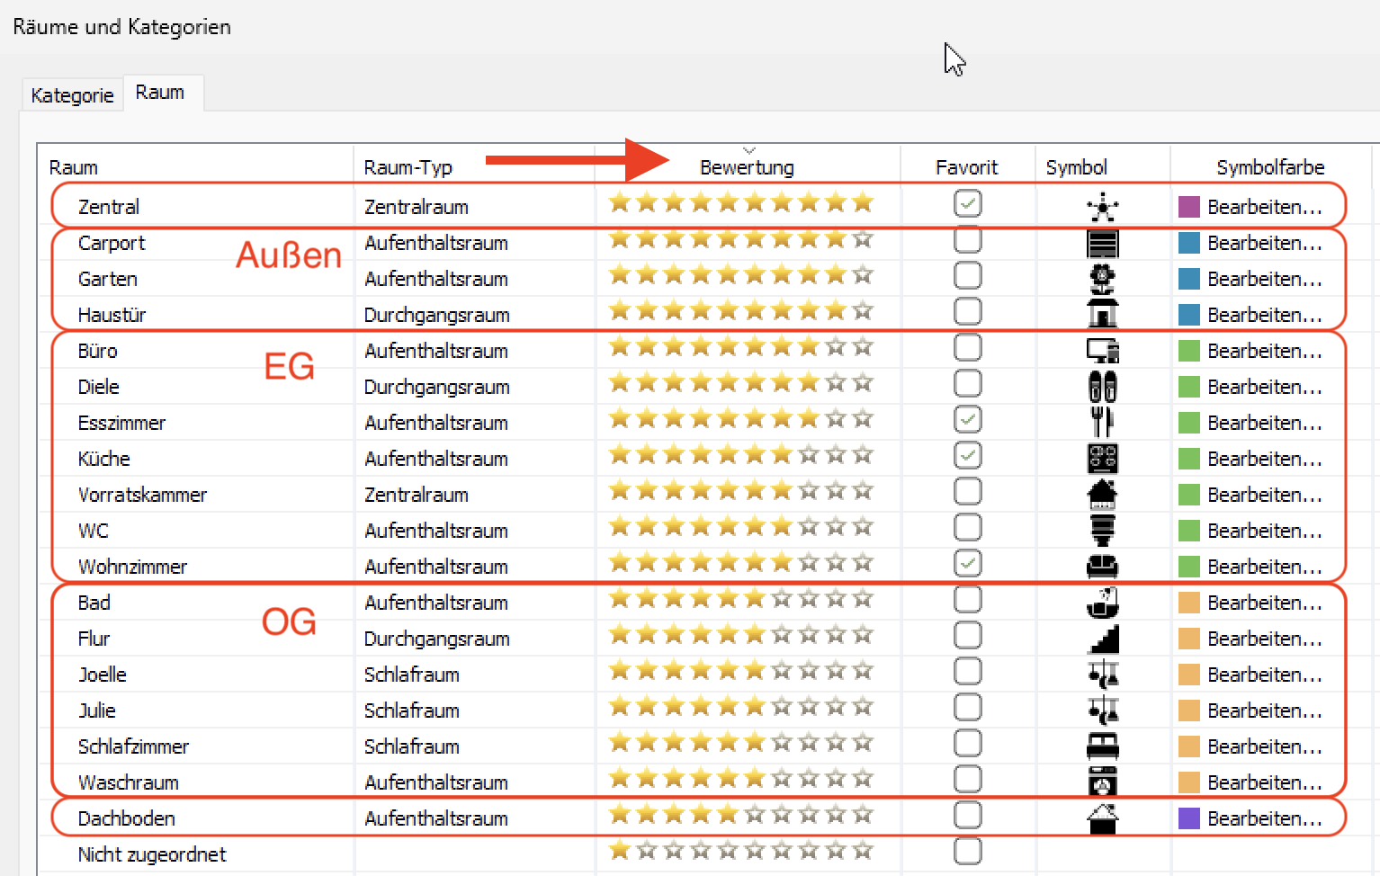This screenshot has width=1380, height=876.
Task: Adjust the Nicht zugeordnet star rating
Action: coord(741,850)
